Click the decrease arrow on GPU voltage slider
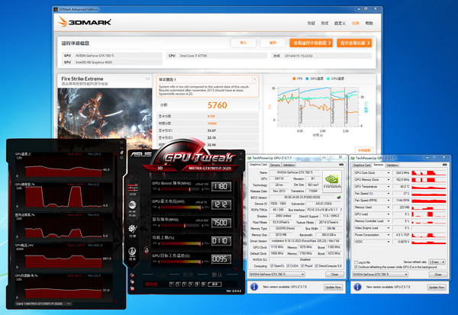 [x=159, y=207]
